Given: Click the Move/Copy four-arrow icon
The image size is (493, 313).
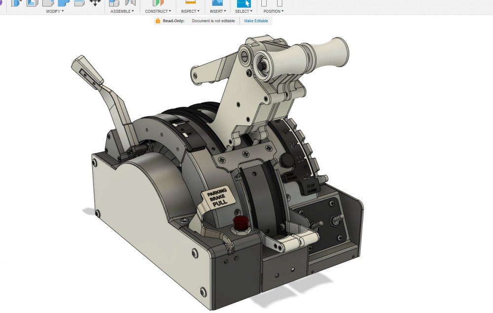Looking at the screenshot, I should [x=95, y=2].
